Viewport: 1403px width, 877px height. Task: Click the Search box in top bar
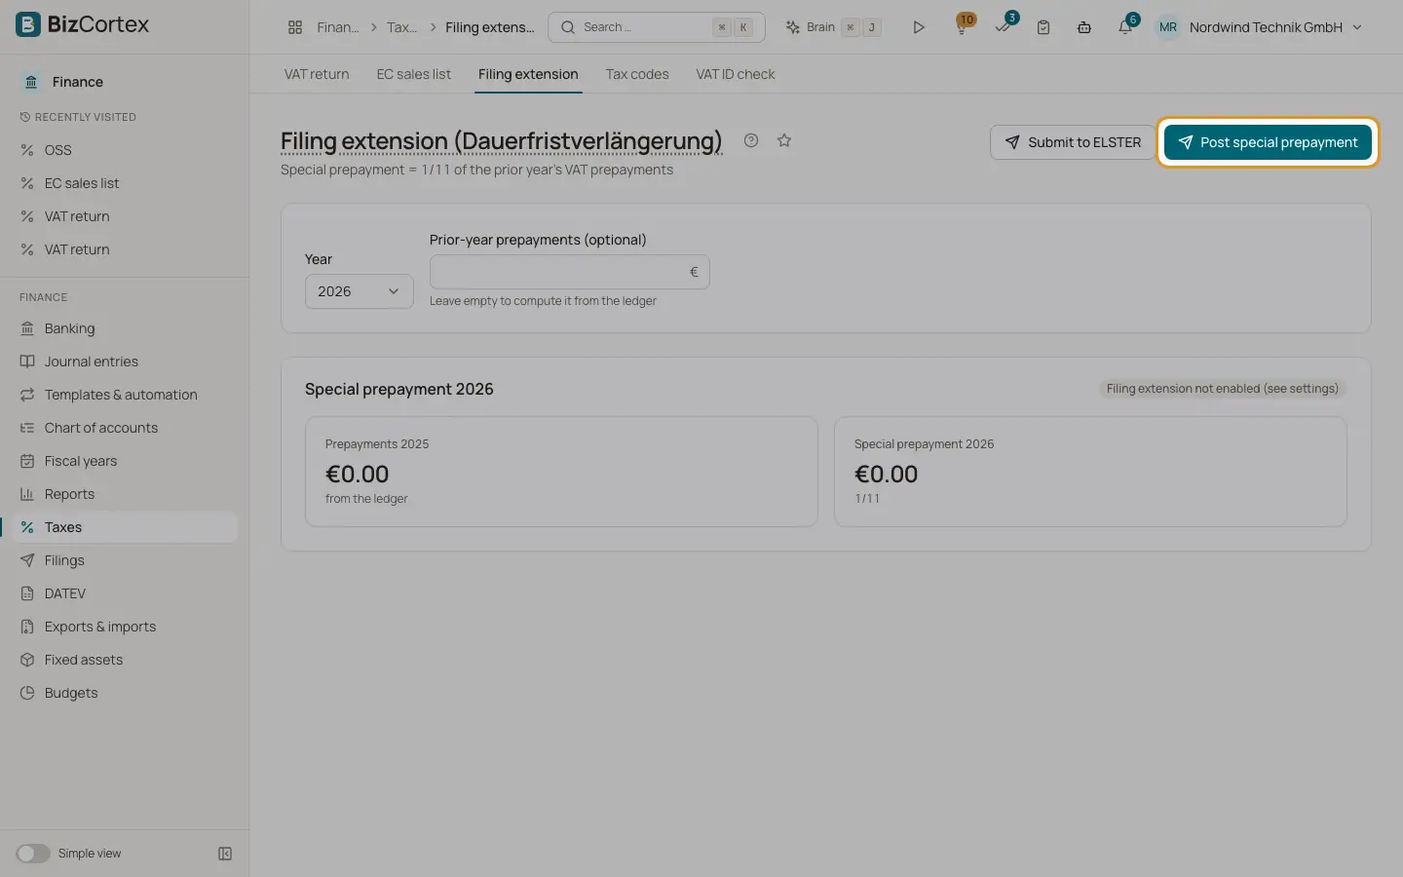[x=657, y=27]
